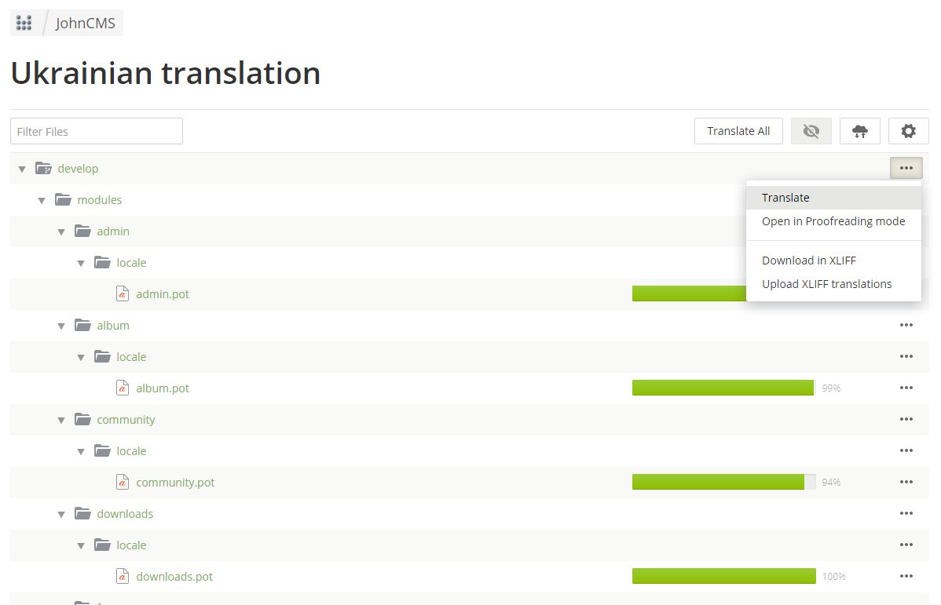Click the album.pot progress bar
The width and height of the screenshot is (941, 605).
tap(723, 388)
